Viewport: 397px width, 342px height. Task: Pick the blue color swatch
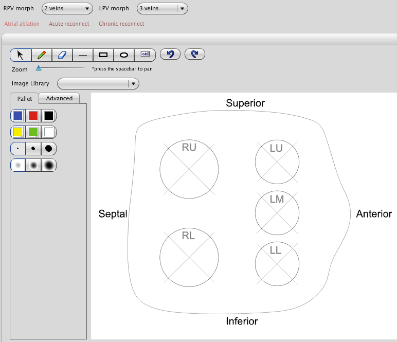pyautogui.click(x=18, y=116)
